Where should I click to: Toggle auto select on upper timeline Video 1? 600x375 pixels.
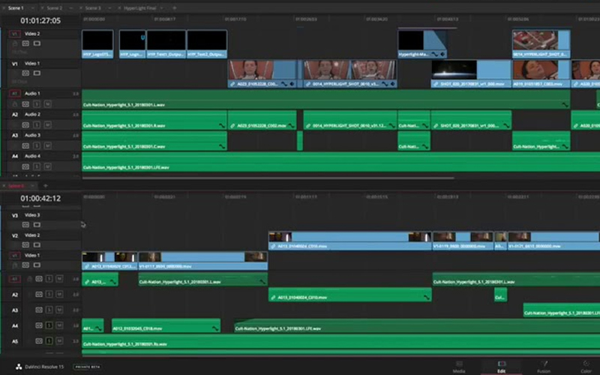click(x=25, y=73)
